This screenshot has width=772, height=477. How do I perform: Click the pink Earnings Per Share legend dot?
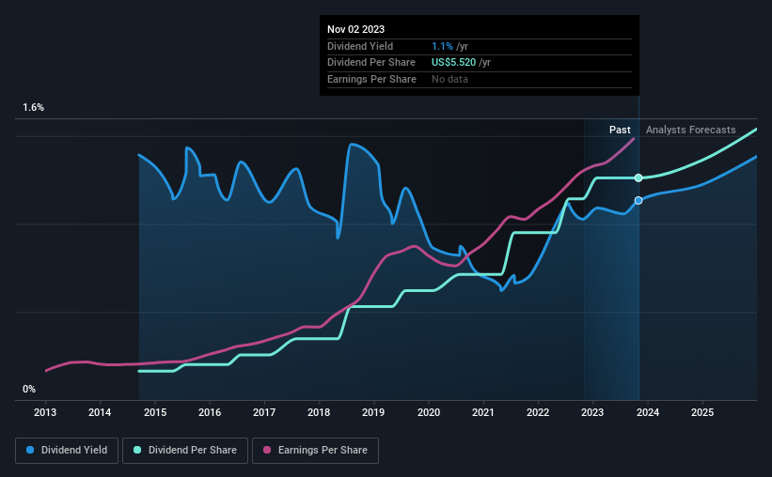point(267,450)
